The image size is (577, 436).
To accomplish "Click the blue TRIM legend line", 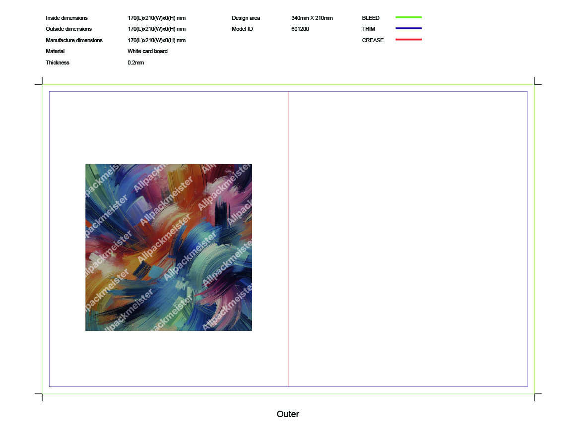I will (x=408, y=28).
